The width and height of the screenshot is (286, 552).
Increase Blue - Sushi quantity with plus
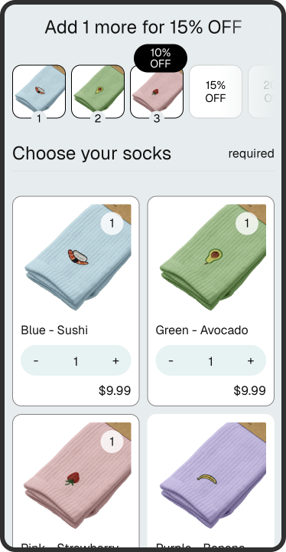point(115,361)
